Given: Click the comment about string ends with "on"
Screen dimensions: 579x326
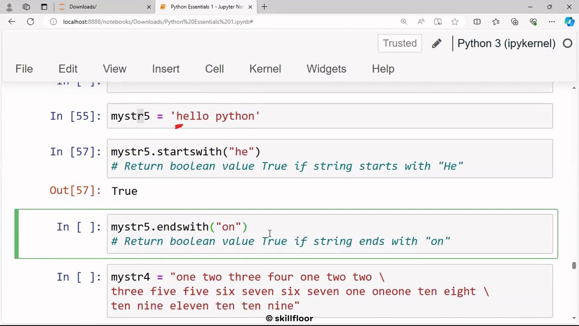Looking at the screenshot, I should [280, 241].
